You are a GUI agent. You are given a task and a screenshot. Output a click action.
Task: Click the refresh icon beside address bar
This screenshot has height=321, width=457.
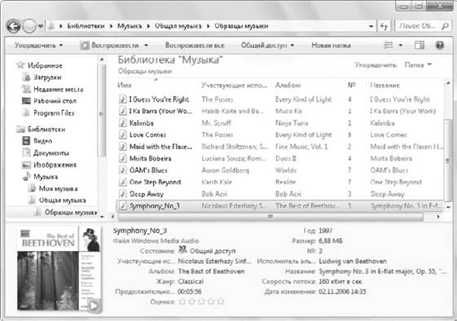click(x=384, y=26)
